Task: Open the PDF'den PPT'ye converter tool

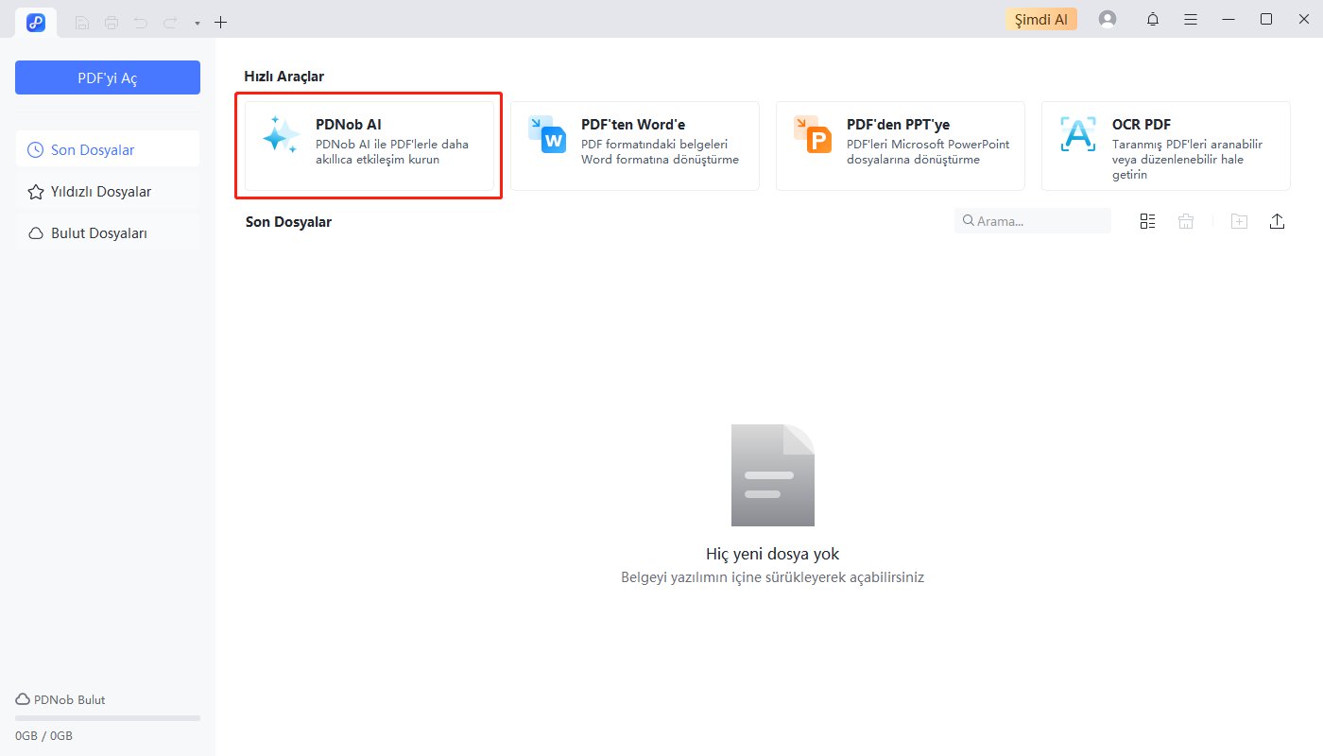Action: (x=900, y=146)
